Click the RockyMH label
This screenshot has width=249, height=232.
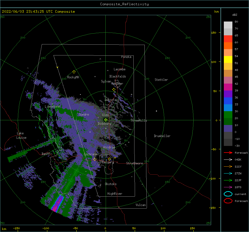(x=73, y=77)
